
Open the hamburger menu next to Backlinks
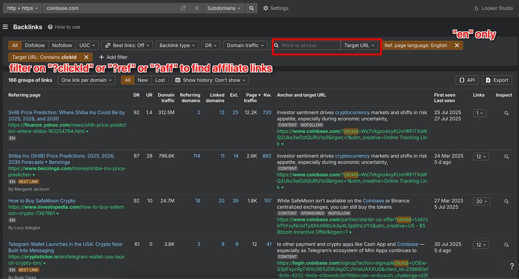tap(5, 27)
